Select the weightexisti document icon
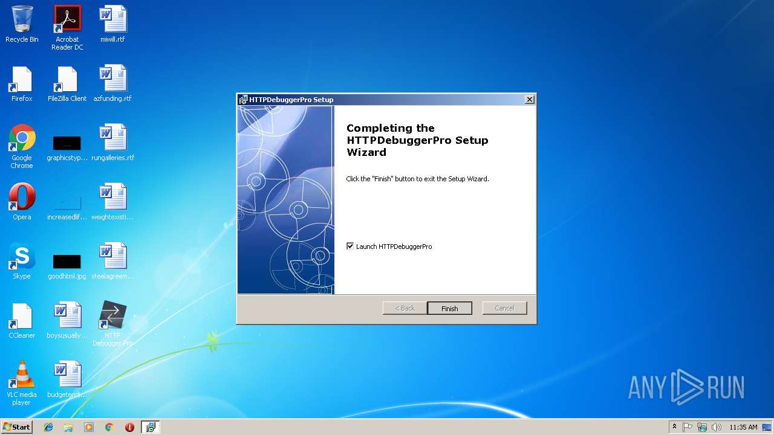This screenshot has width=774, height=435. click(x=112, y=202)
